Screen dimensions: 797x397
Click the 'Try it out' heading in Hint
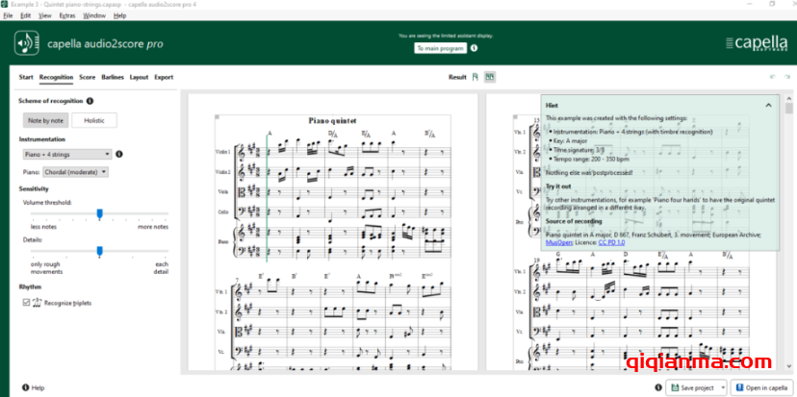[x=558, y=186]
